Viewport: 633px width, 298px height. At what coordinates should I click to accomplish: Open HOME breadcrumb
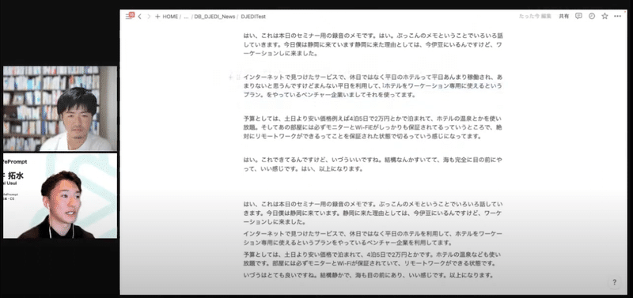click(170, 17)
